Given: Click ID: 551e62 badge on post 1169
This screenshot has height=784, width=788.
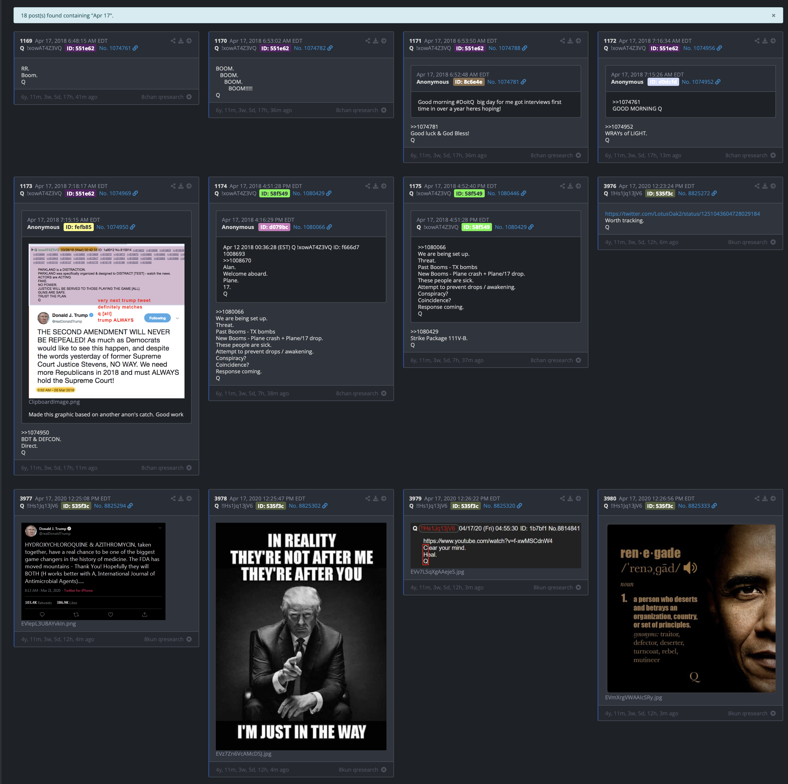Looking at the screenshot, I should [80, 48].
